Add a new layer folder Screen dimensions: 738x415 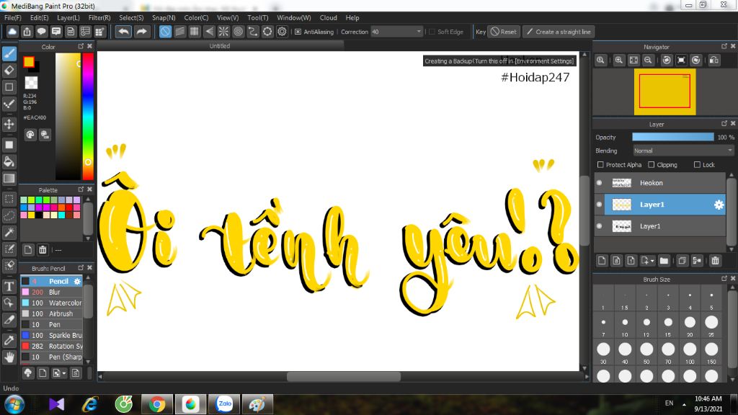pyautogui.click(x=664, y=261)
